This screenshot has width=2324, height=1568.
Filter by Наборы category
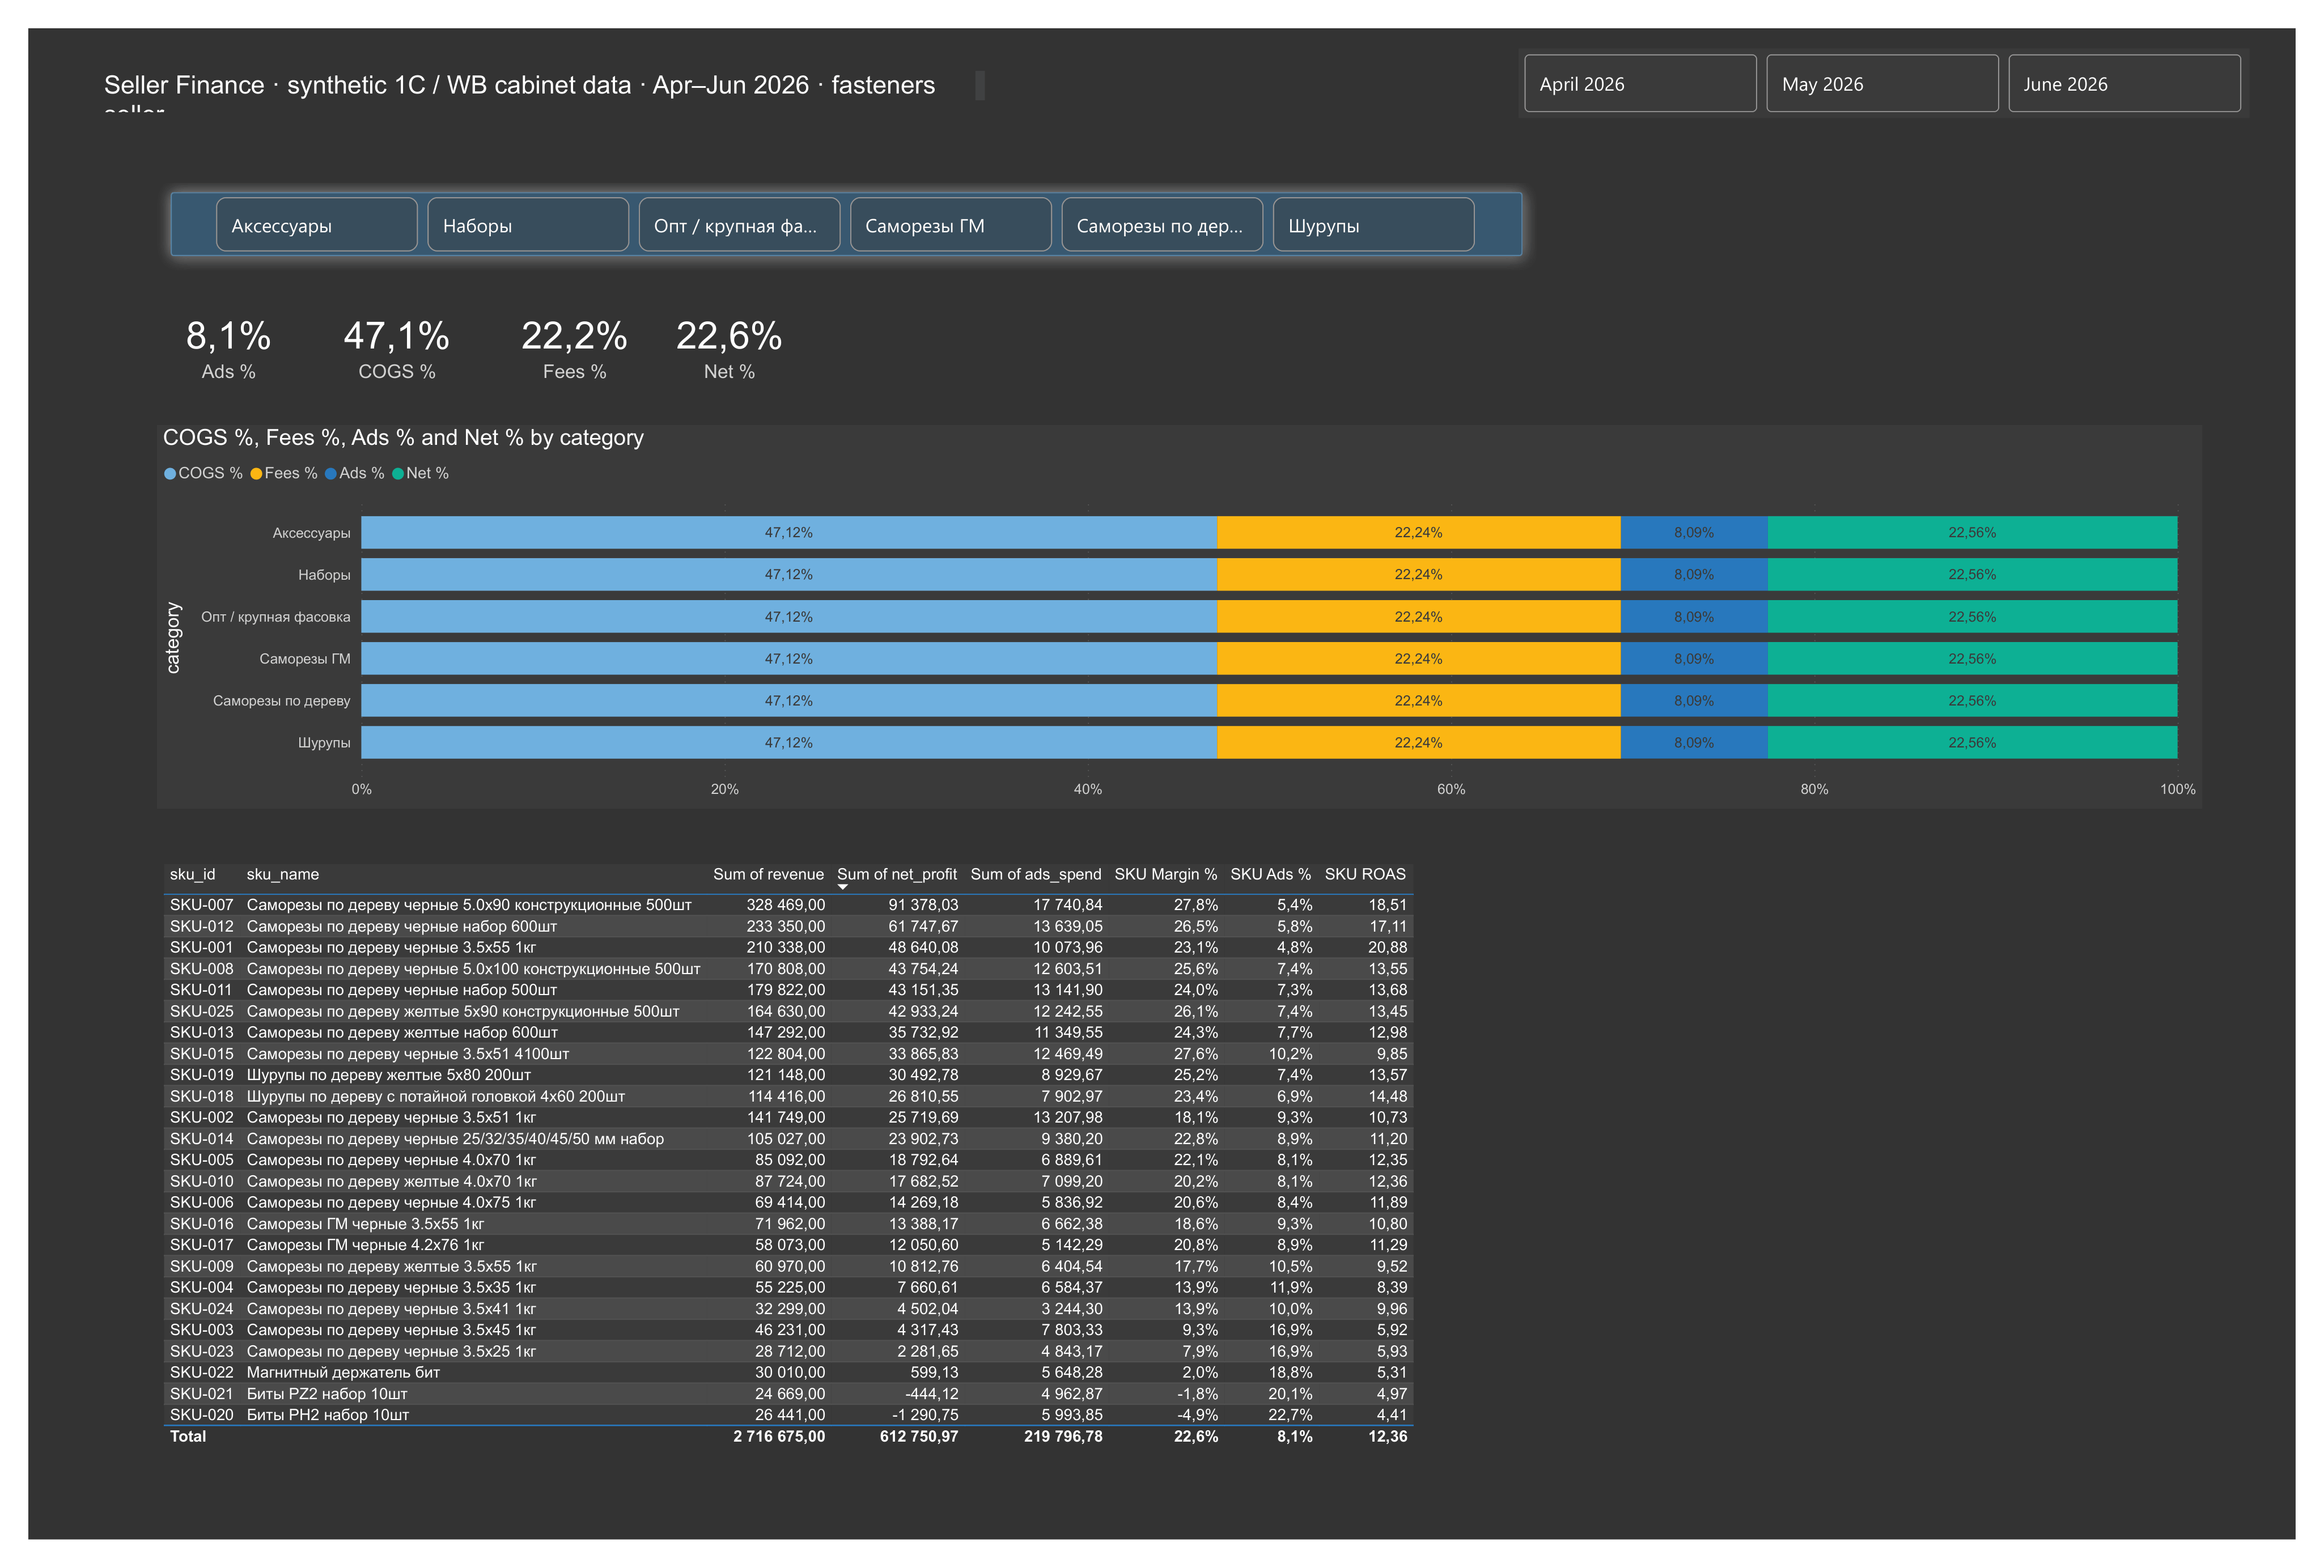(528, 225)
